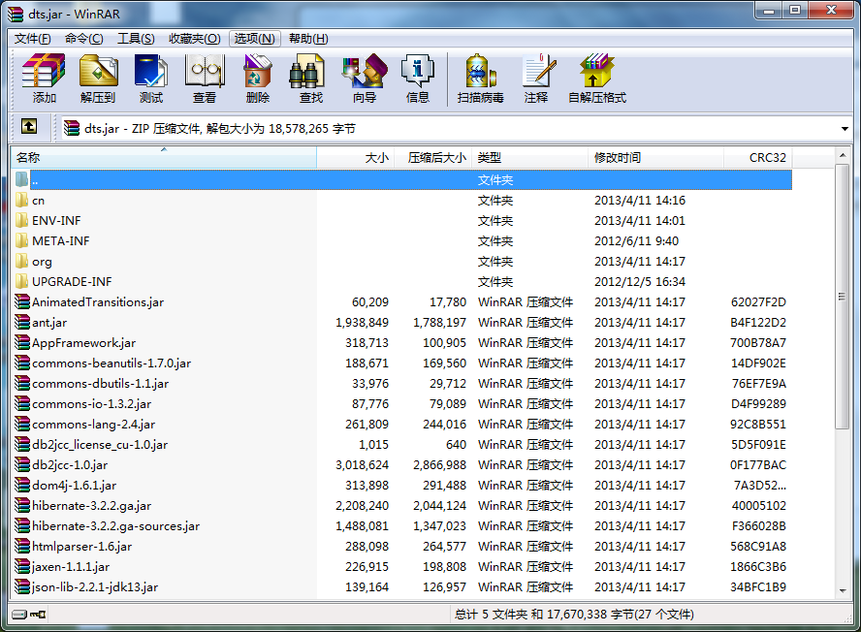Click the META-INF folder icon
This screenshot has height=632, width=861.
[21, 240]
